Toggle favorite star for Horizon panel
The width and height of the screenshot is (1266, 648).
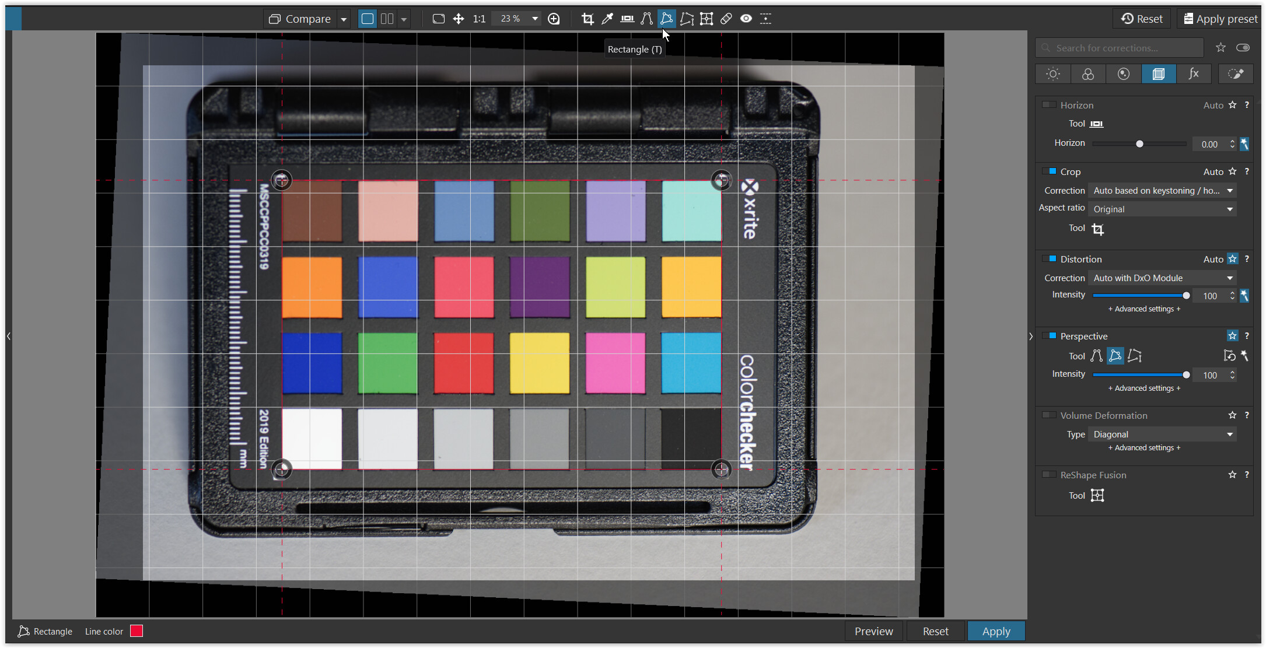pyautogui.click(x=1232, y=105)
